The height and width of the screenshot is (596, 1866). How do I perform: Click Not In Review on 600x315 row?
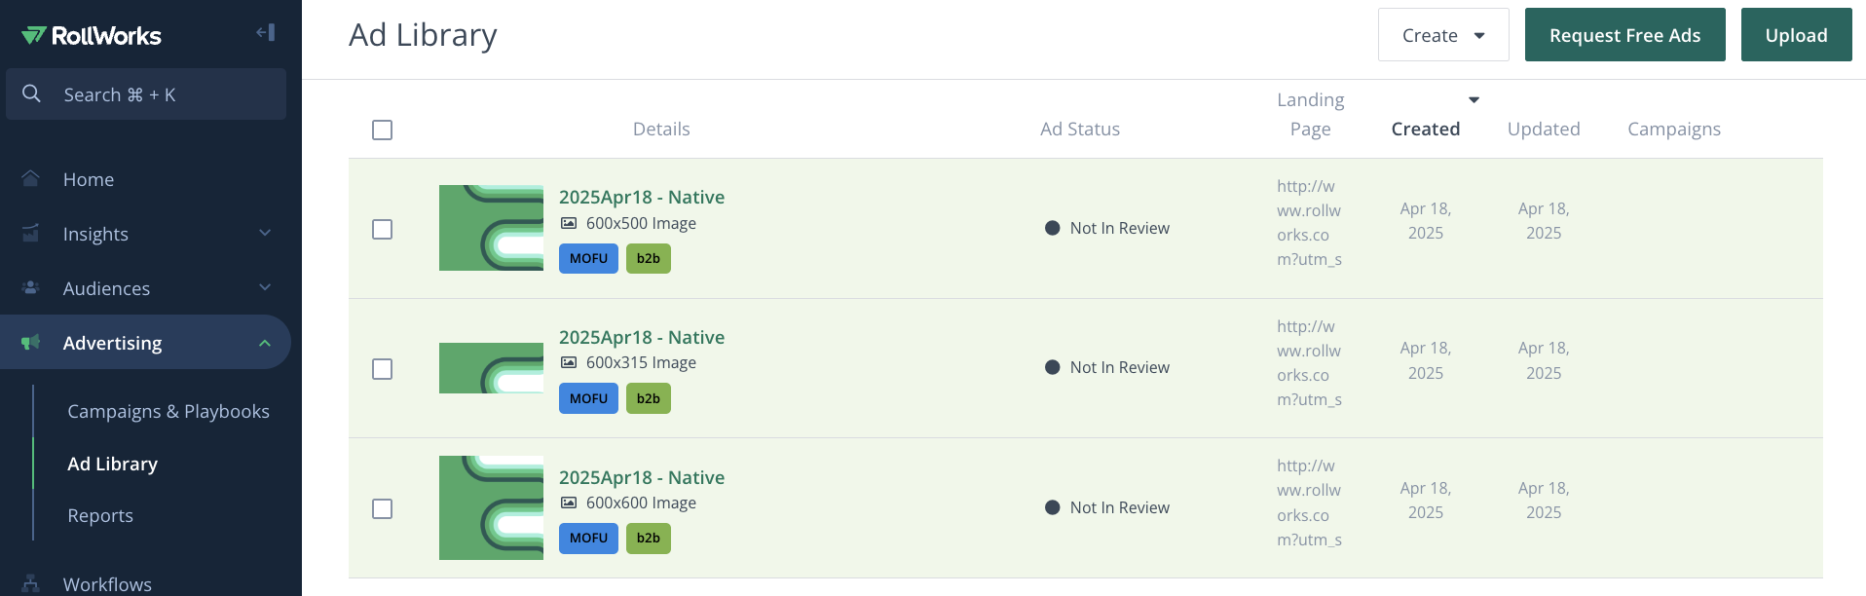1120,367
